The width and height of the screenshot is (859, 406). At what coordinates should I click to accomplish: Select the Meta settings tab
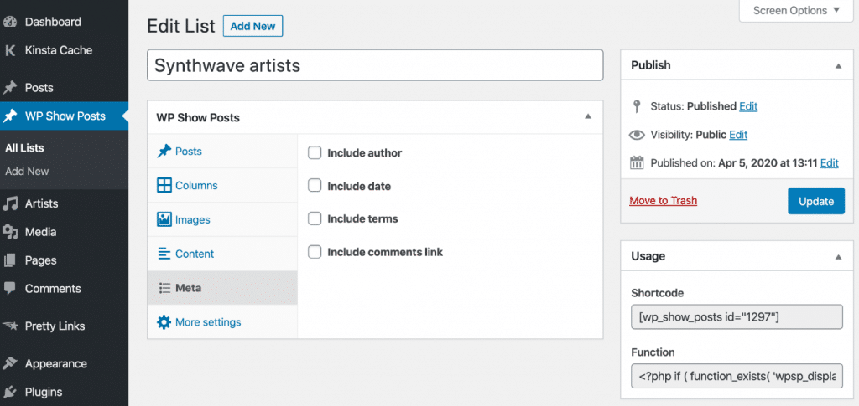click(222, 288)
